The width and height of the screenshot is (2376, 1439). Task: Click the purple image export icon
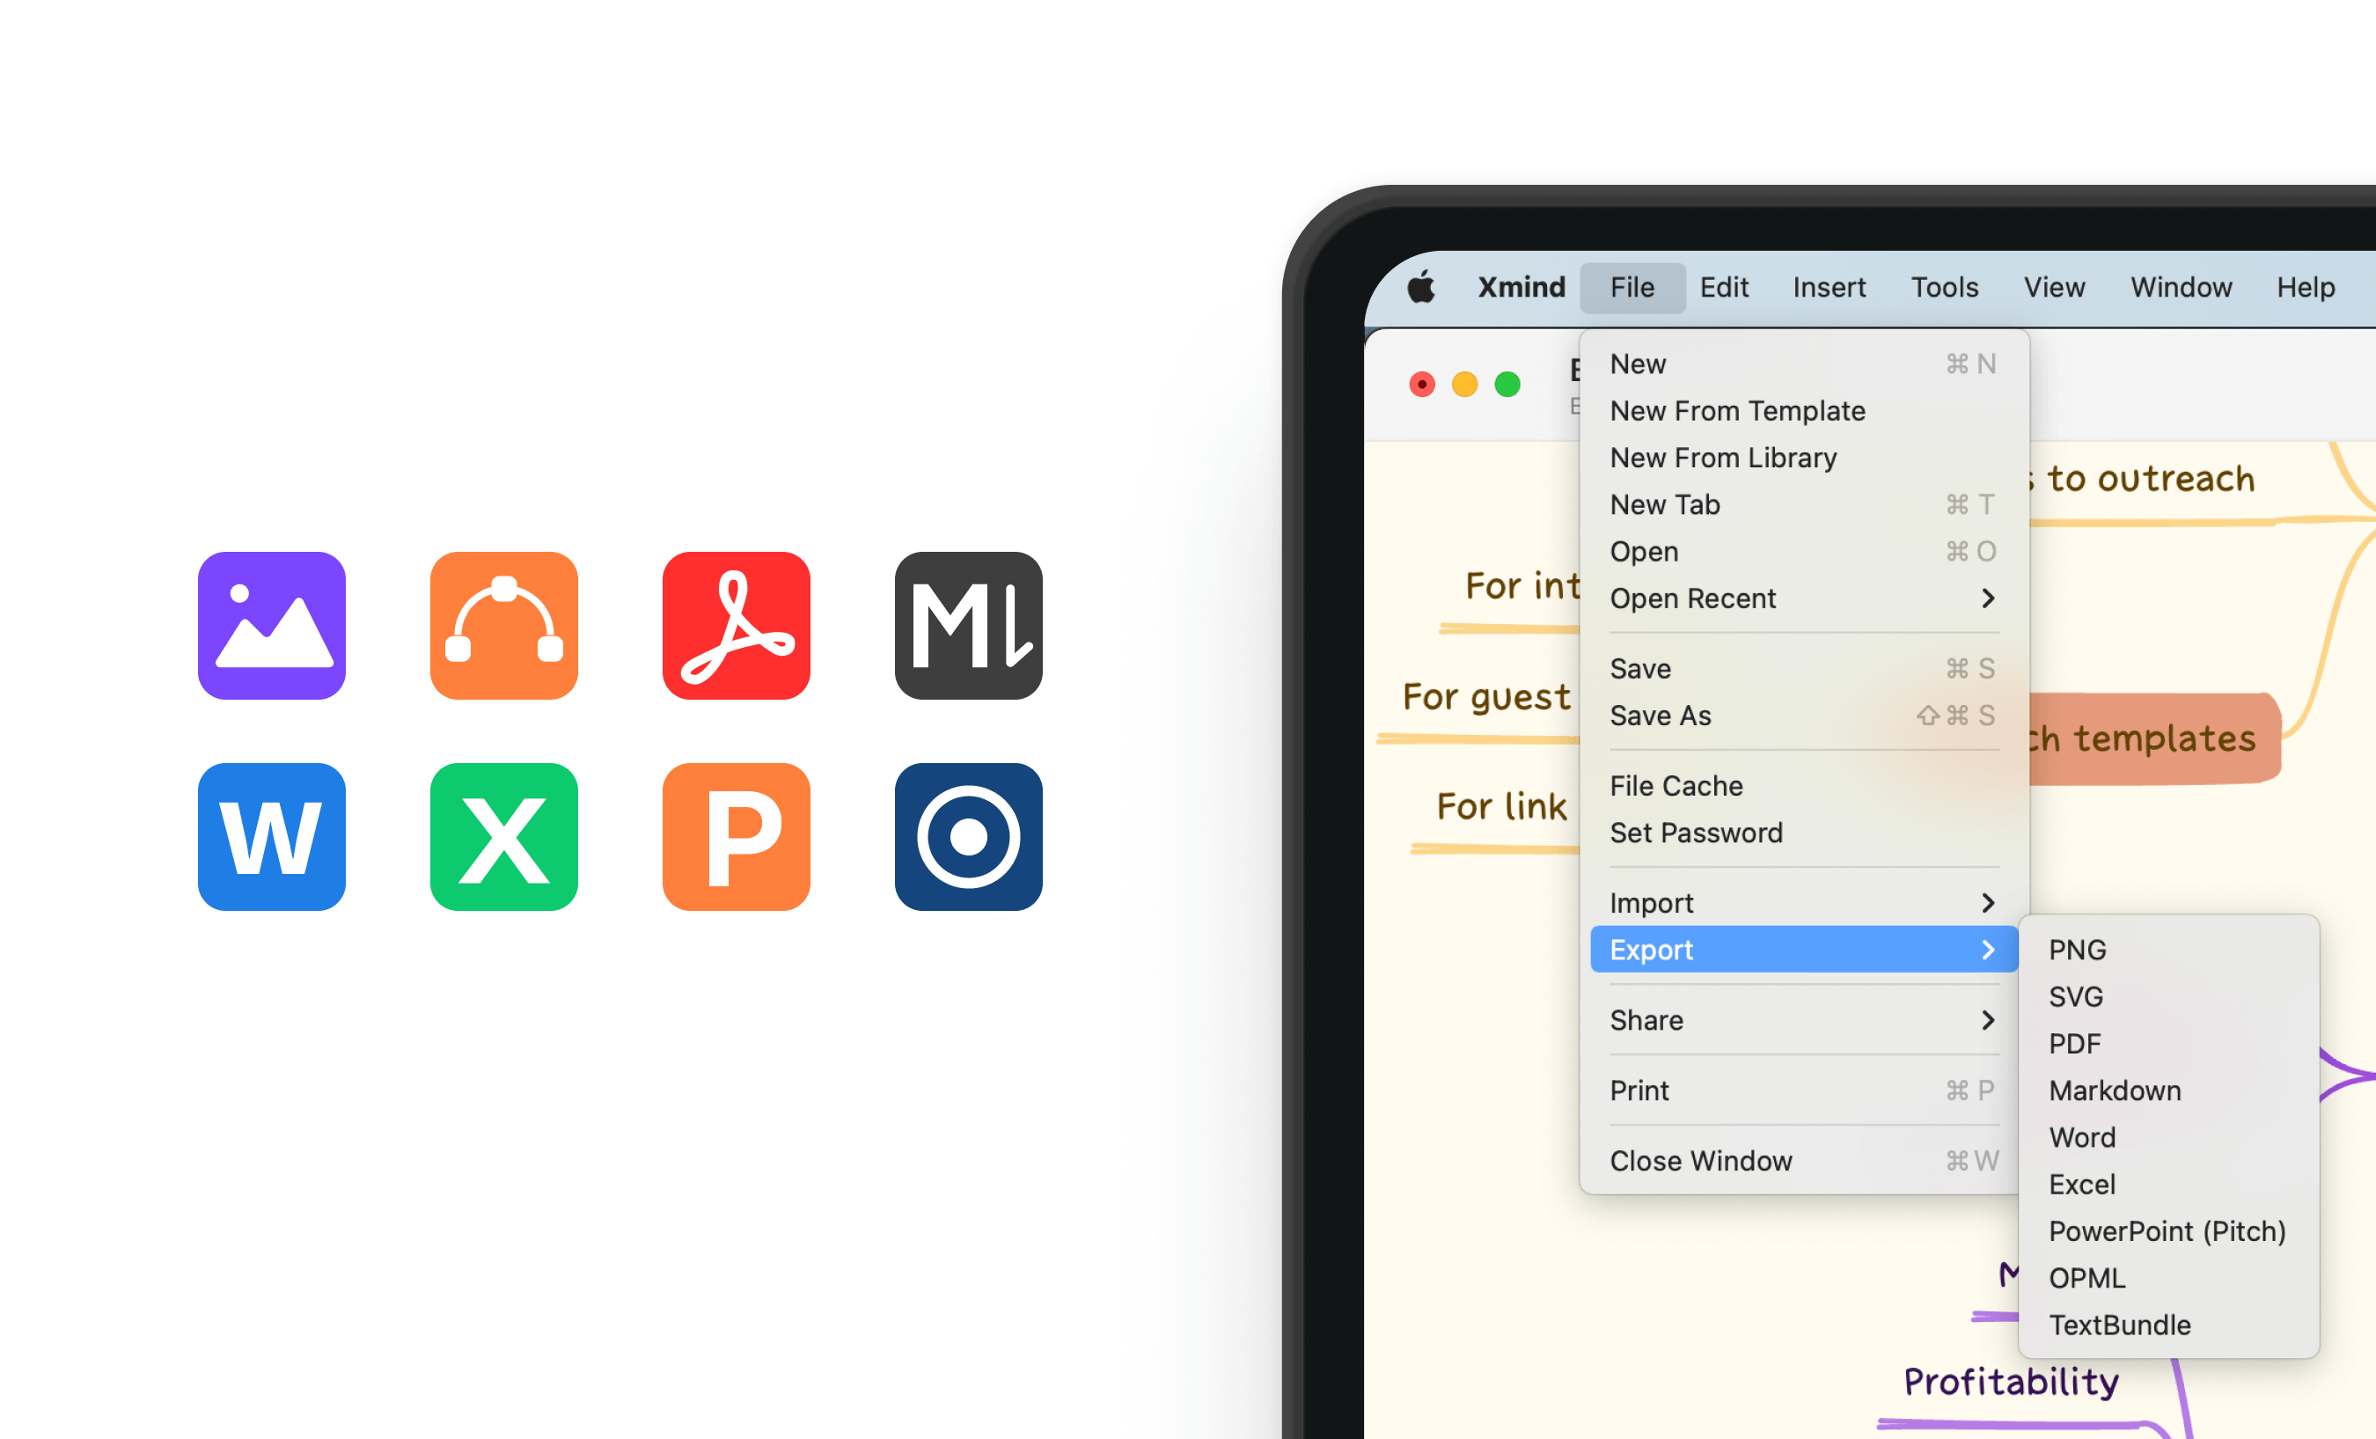tap(272, 626)
